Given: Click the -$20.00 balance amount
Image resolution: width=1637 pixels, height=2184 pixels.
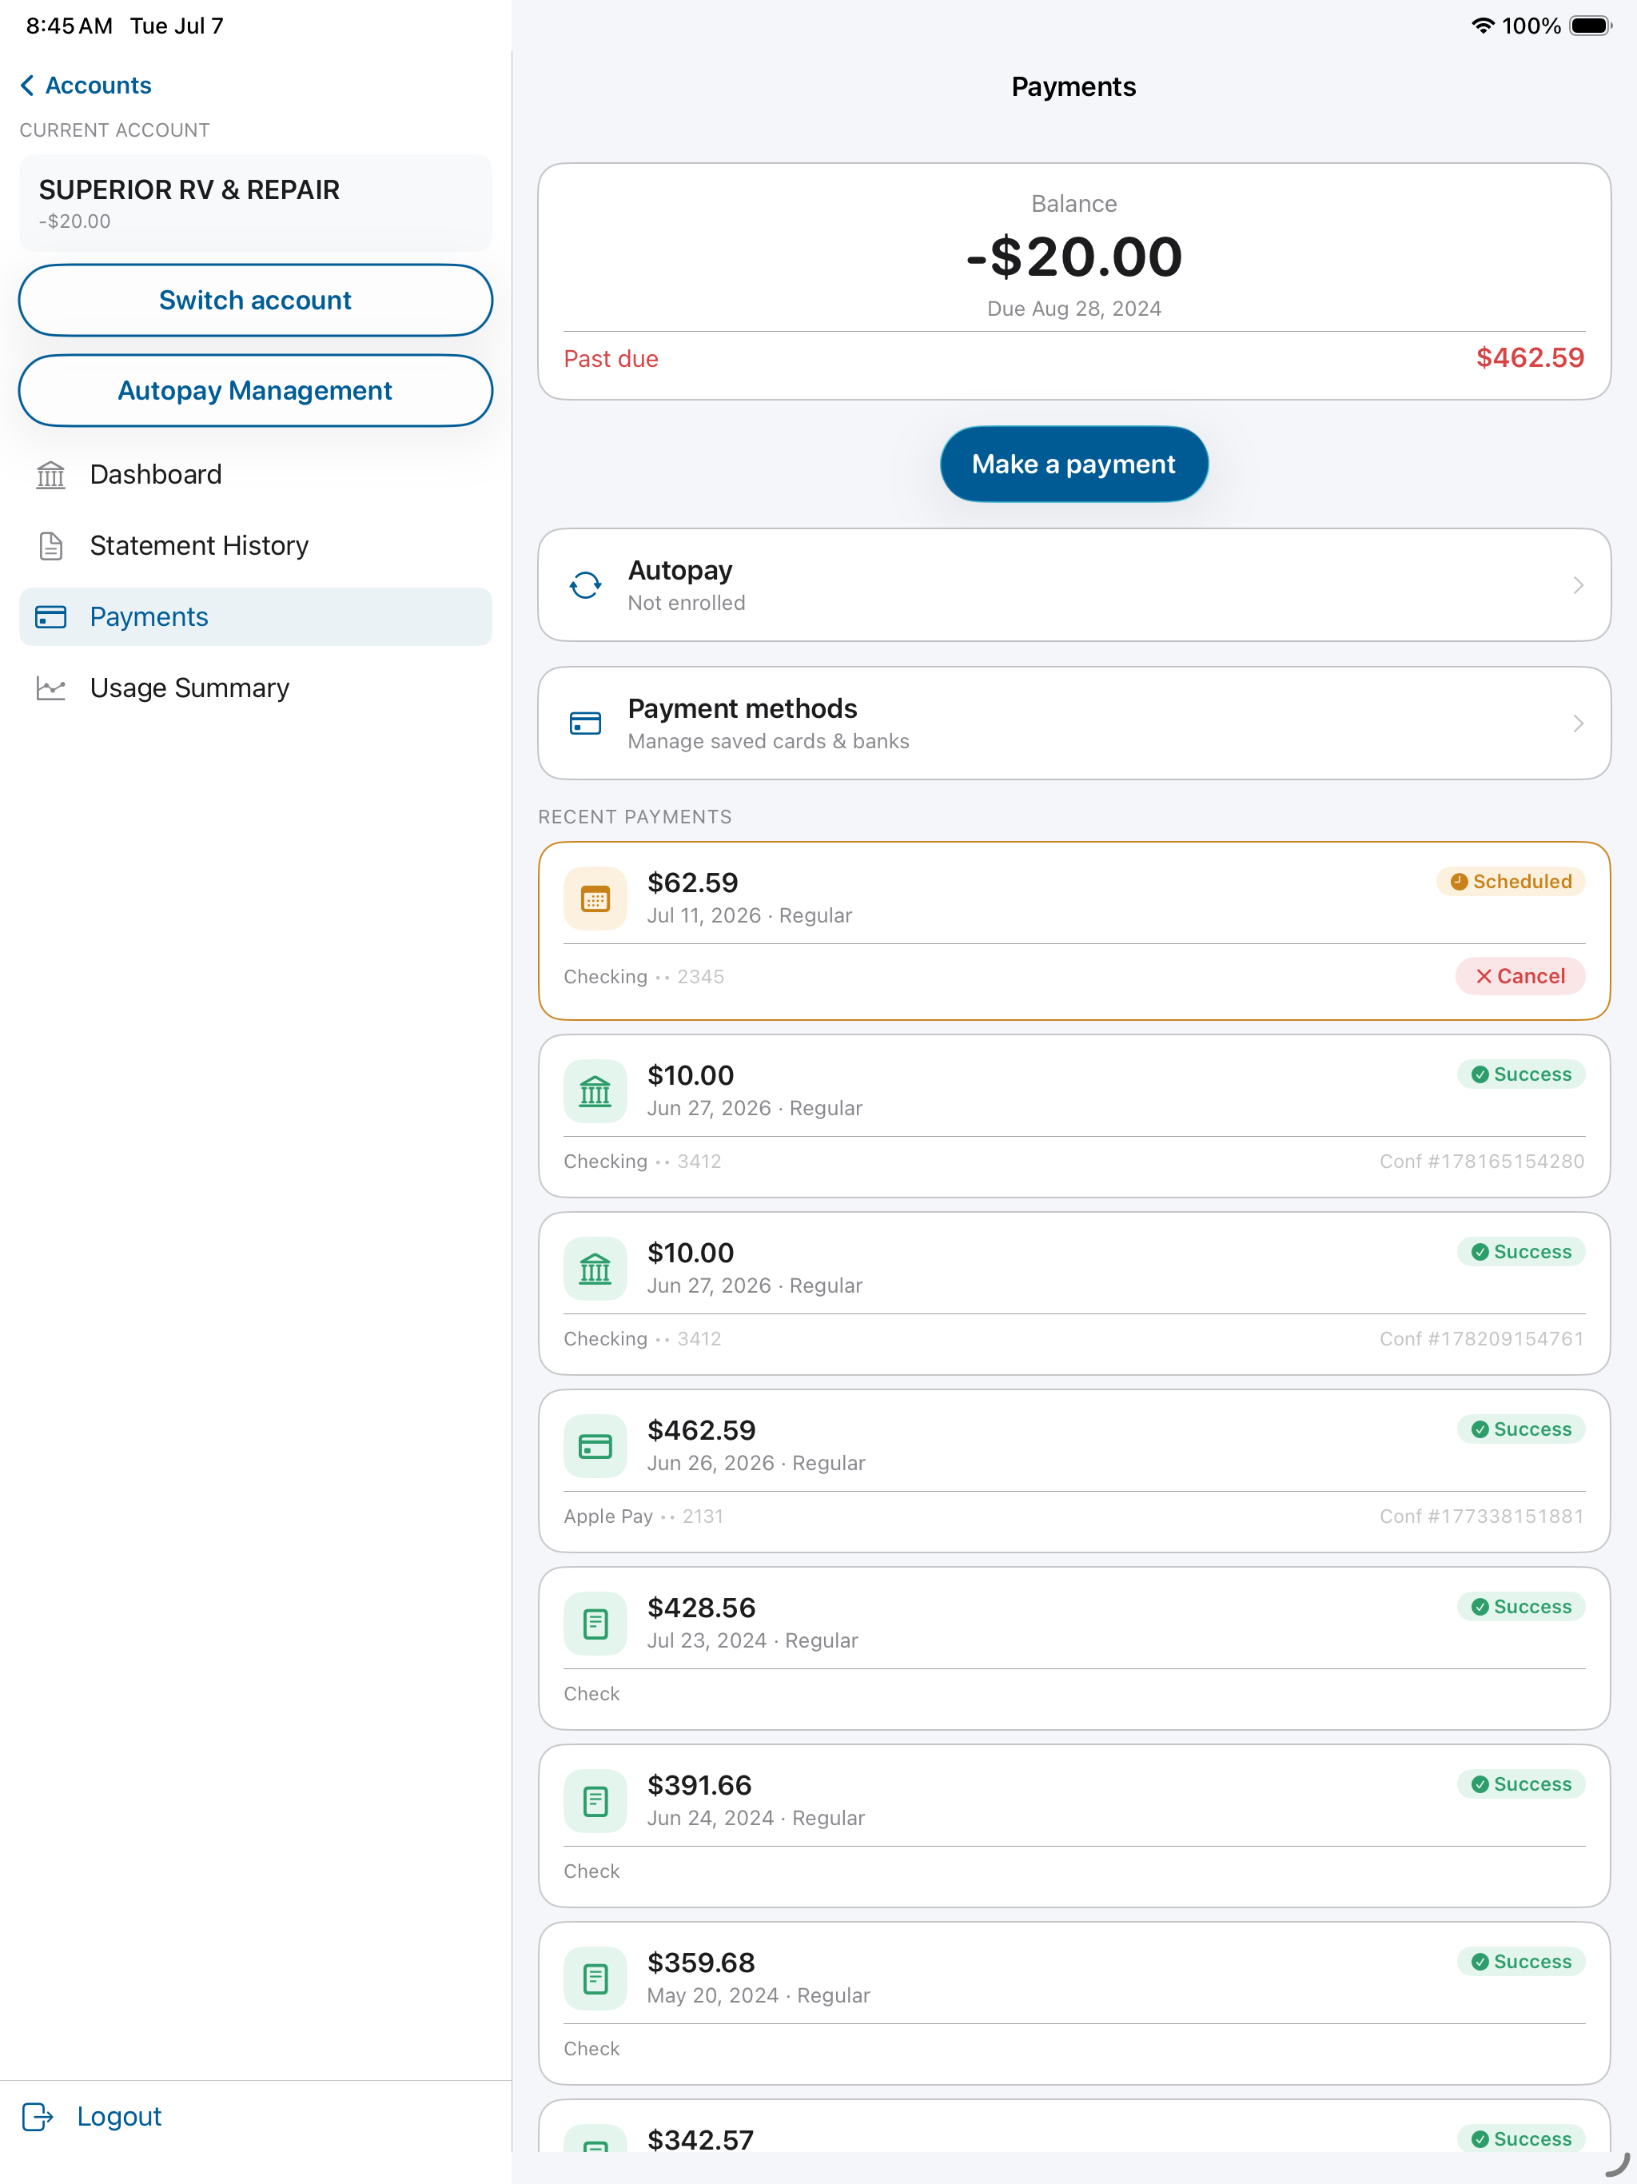Looking at the screenshot, I should pos(1074,257).
